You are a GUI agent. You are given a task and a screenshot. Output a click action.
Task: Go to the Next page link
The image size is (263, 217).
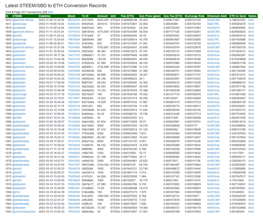pyautogui.click(x=50, y=12)
